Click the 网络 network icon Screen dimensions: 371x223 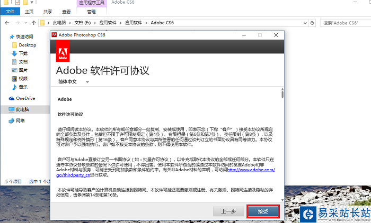click(11, 121)
